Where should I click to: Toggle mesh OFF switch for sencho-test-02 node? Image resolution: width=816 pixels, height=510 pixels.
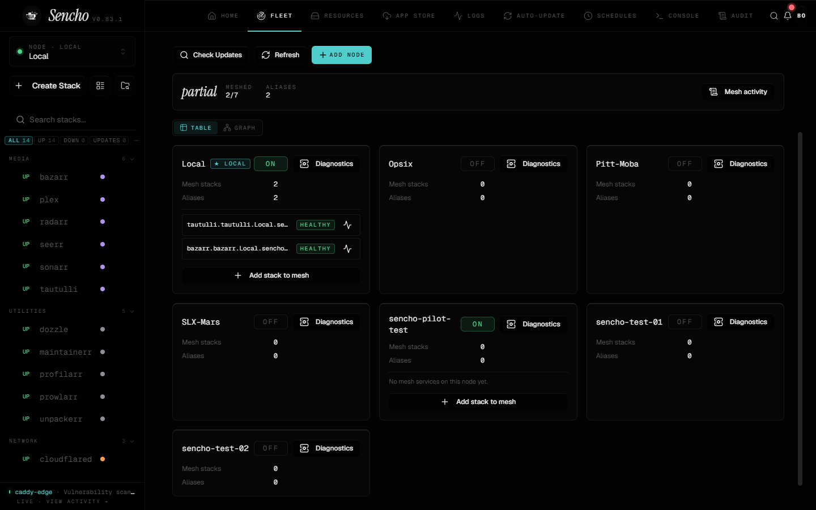point(271,448)
